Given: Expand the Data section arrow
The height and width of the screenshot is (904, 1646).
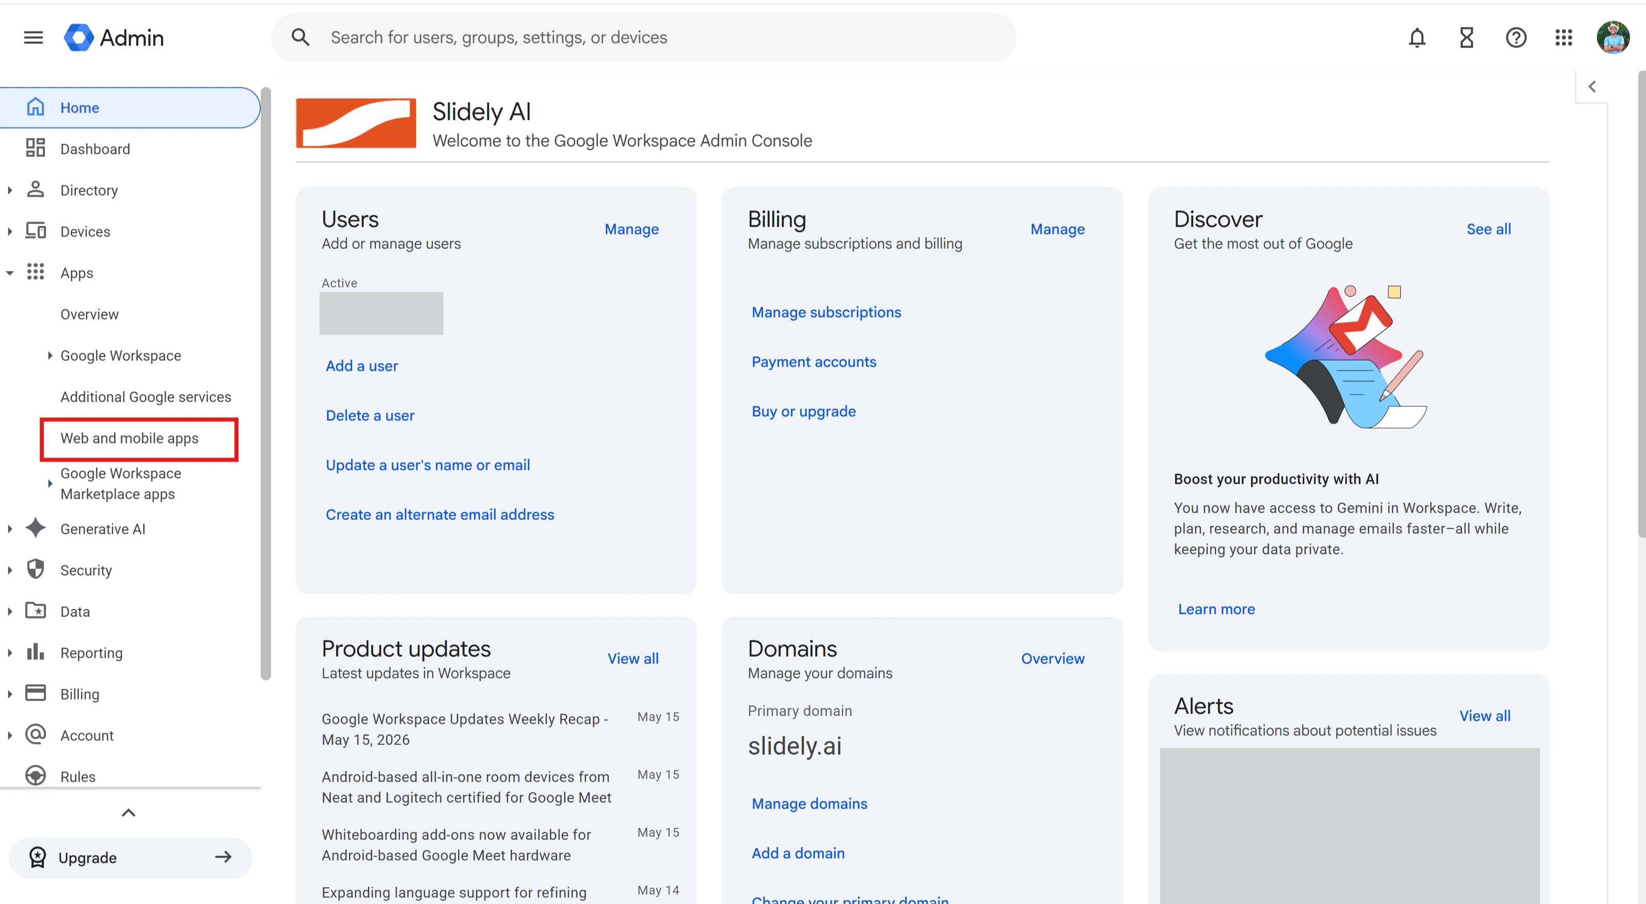Looking at the screenshot, I should [x=10, y=611].
